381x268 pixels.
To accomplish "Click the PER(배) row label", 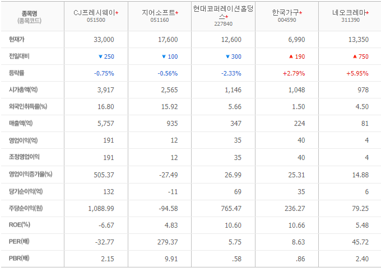I will (19, 242).
